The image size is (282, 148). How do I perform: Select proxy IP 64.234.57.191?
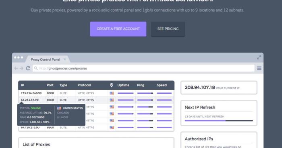tap(30, 100)
